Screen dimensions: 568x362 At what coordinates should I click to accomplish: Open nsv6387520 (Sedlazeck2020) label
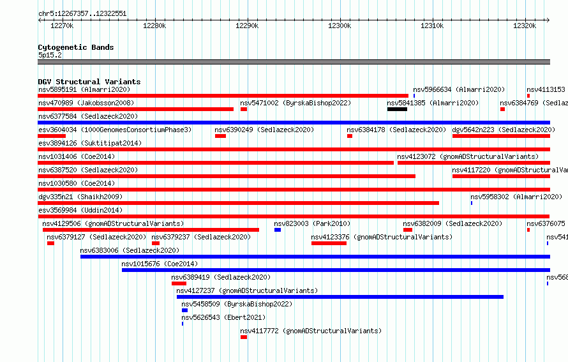[x=88, y=170]
